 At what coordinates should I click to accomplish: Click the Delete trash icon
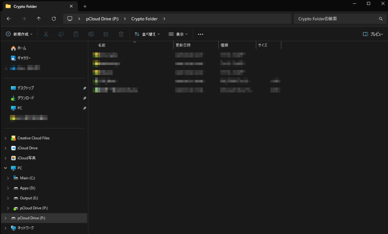(x=121, y=34)
